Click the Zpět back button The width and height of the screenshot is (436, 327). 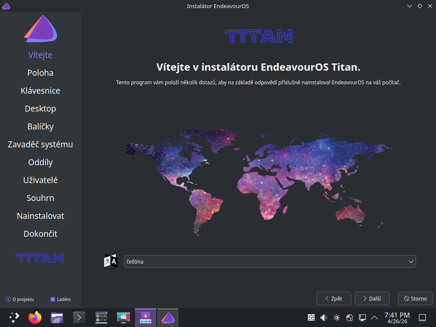(333, 298)
